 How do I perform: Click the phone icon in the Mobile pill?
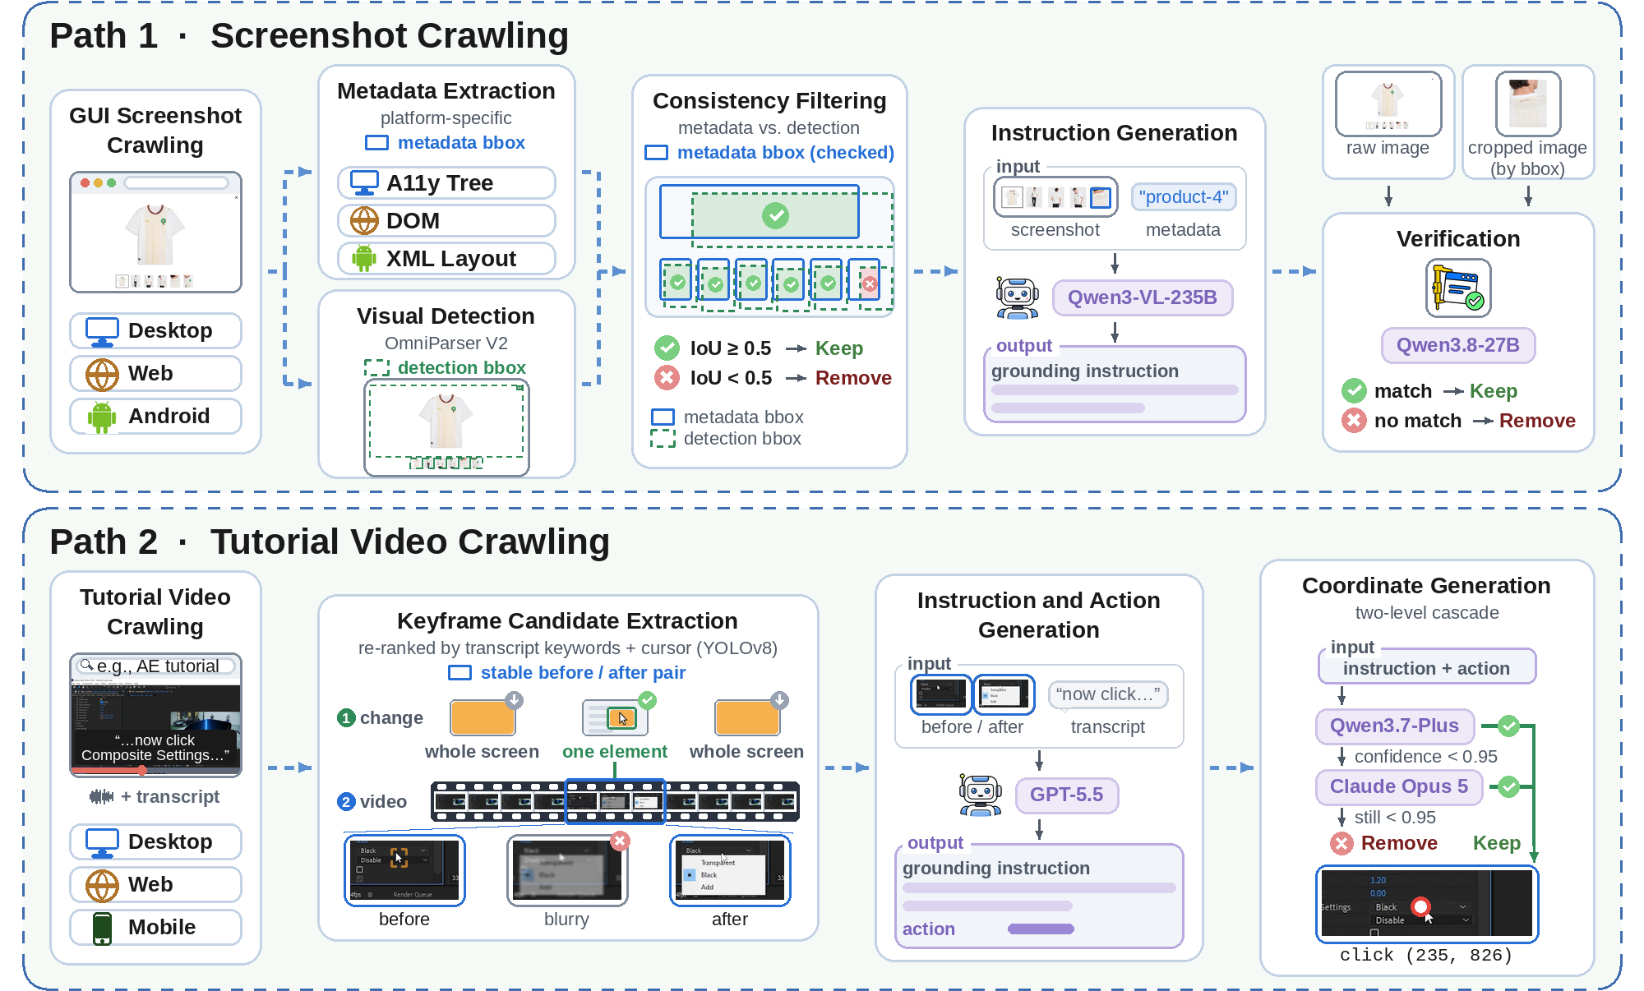click(102, 928)
